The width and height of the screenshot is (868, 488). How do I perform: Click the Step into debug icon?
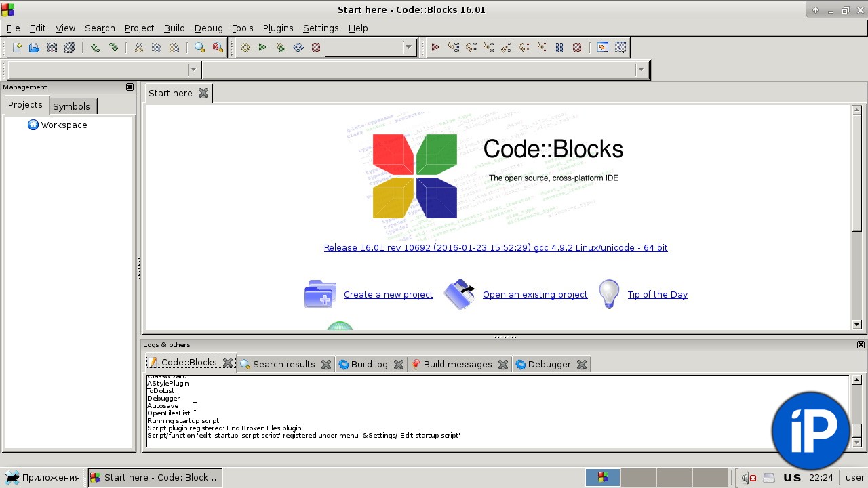pos(488,47)
